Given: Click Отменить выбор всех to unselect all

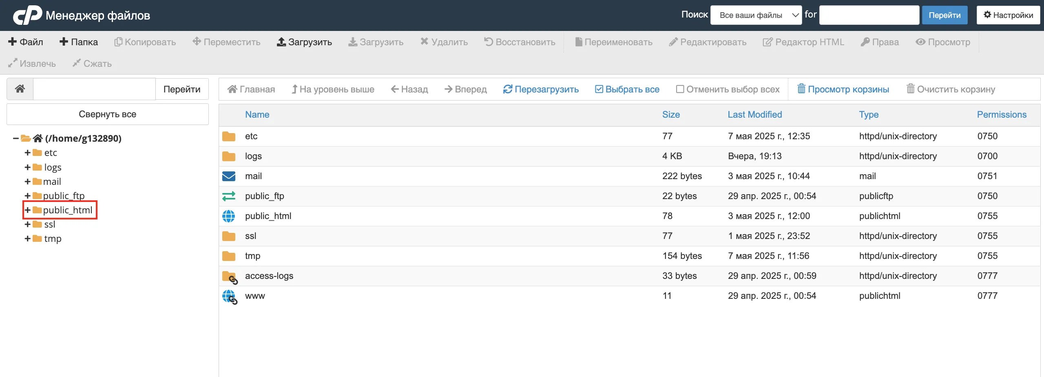Looking at the screenshot, I should (728, 89).
